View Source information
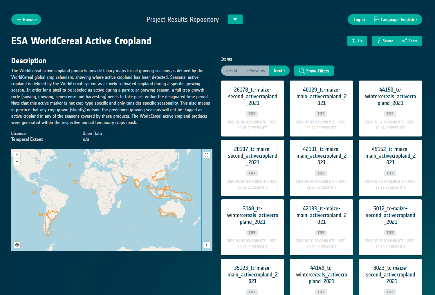 385,41
